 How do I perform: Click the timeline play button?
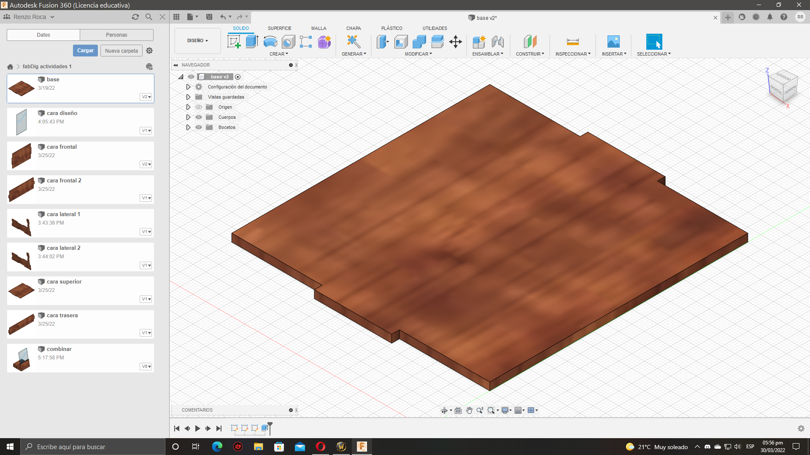[197, 428]
